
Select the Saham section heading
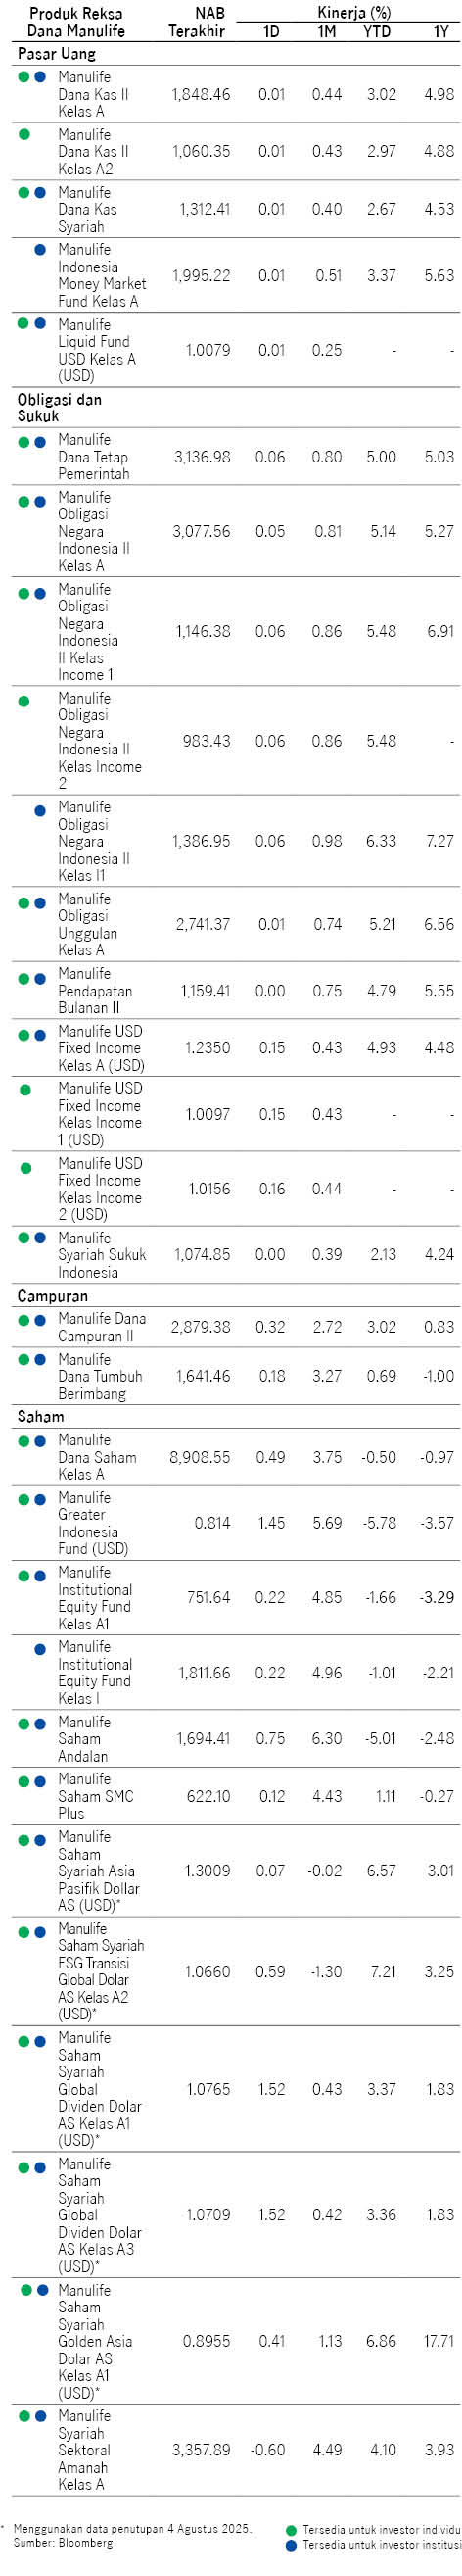[x=40, y=1415]
